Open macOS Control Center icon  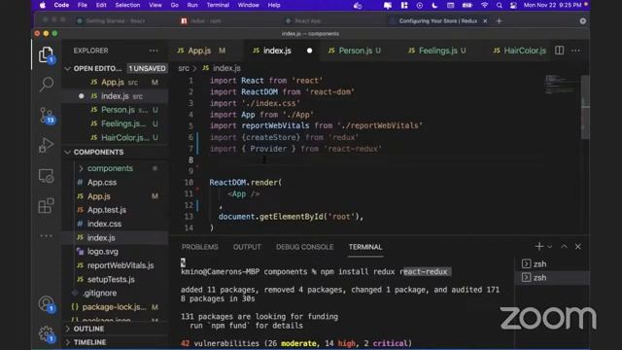pos(513,5)
